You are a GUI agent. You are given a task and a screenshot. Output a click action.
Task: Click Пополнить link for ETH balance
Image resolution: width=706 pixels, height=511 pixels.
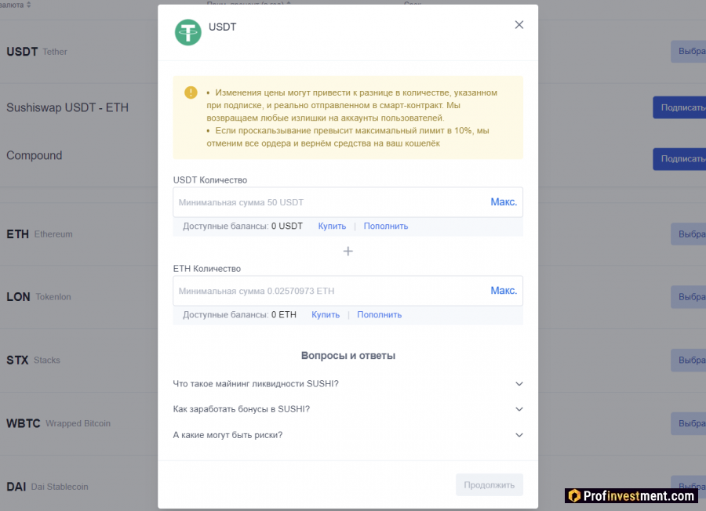click(380, 315)
